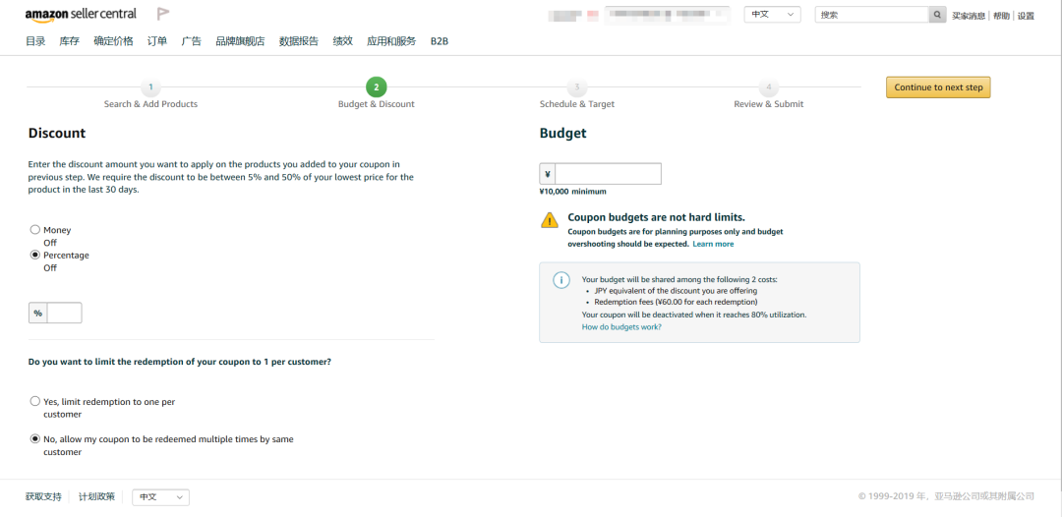
Task: Select the Money discount option
Action: [35, 230]
